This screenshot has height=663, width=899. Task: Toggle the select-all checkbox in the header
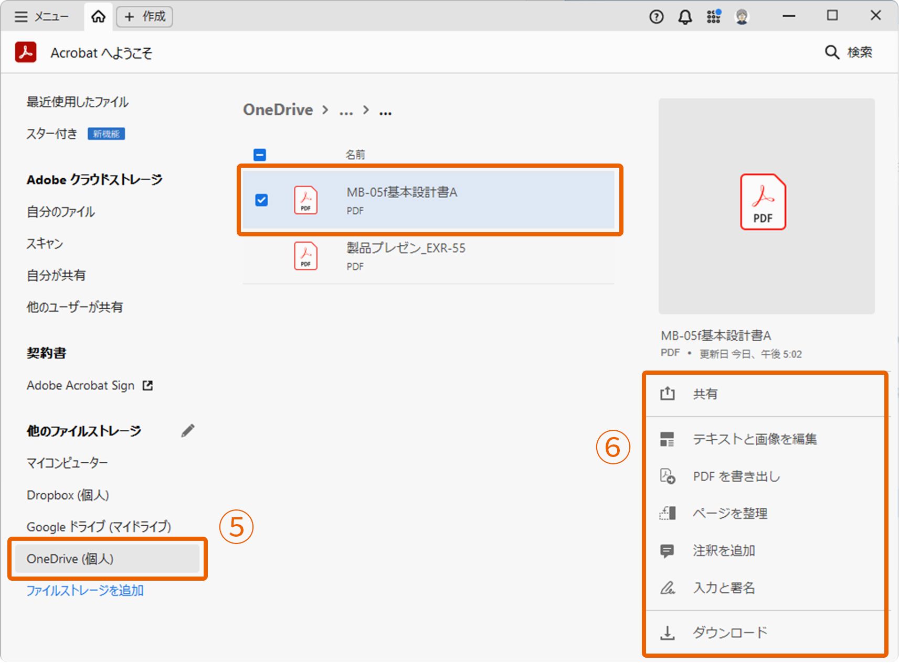click(260, 155)
